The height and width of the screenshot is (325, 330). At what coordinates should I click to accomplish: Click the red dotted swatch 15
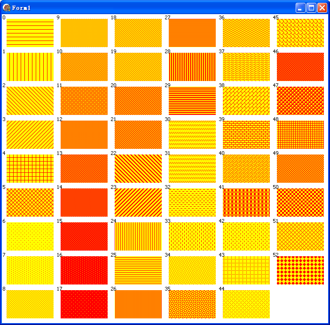click(84, 236)
